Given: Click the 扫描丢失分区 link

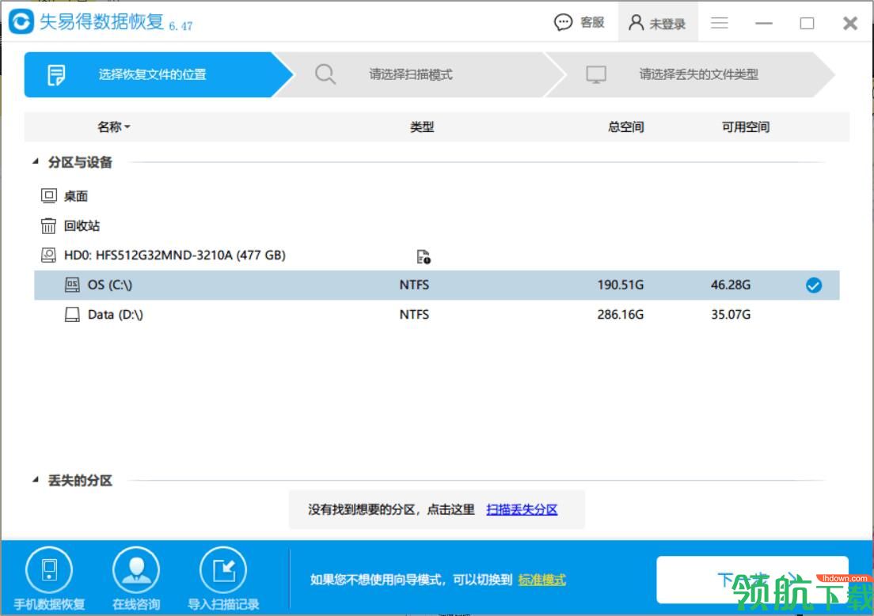Looking at the screenshot, I should [522, 509].
